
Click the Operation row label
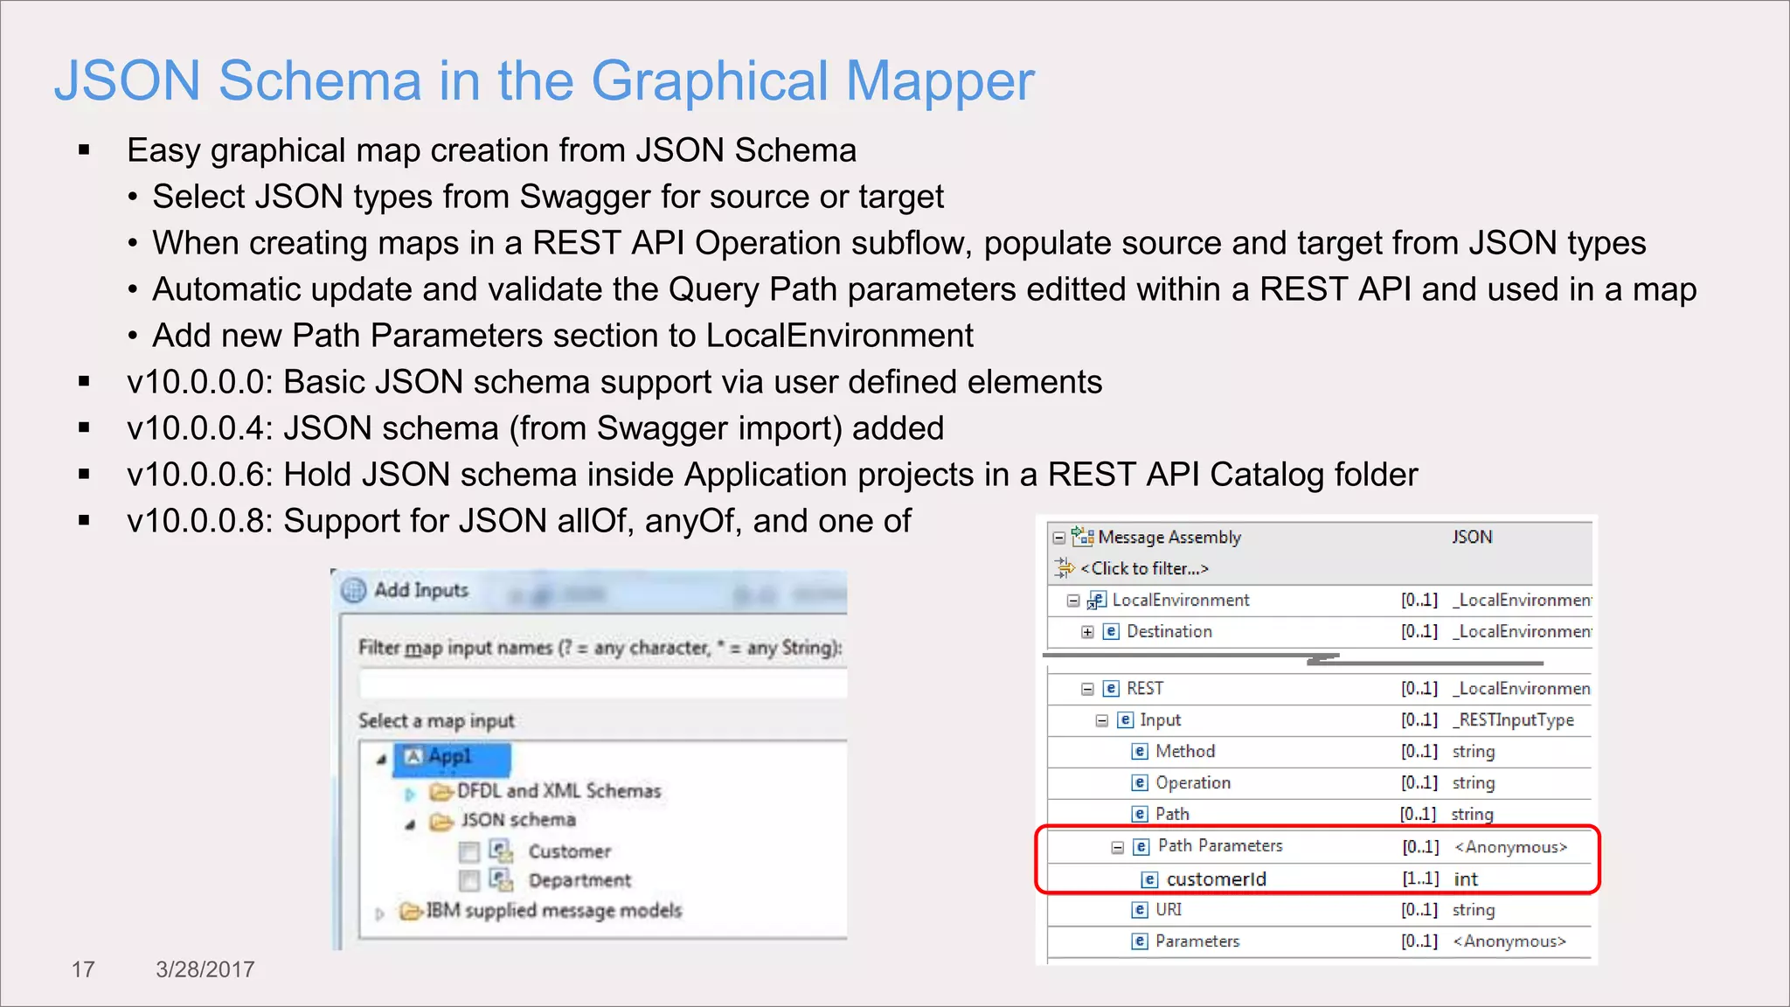pos(1193,782)
